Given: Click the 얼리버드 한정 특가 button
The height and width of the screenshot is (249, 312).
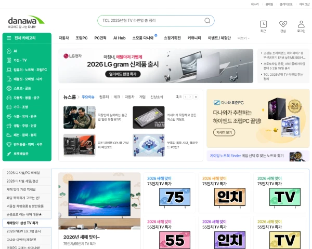Looking at the screenshot, I should [123, 74].
